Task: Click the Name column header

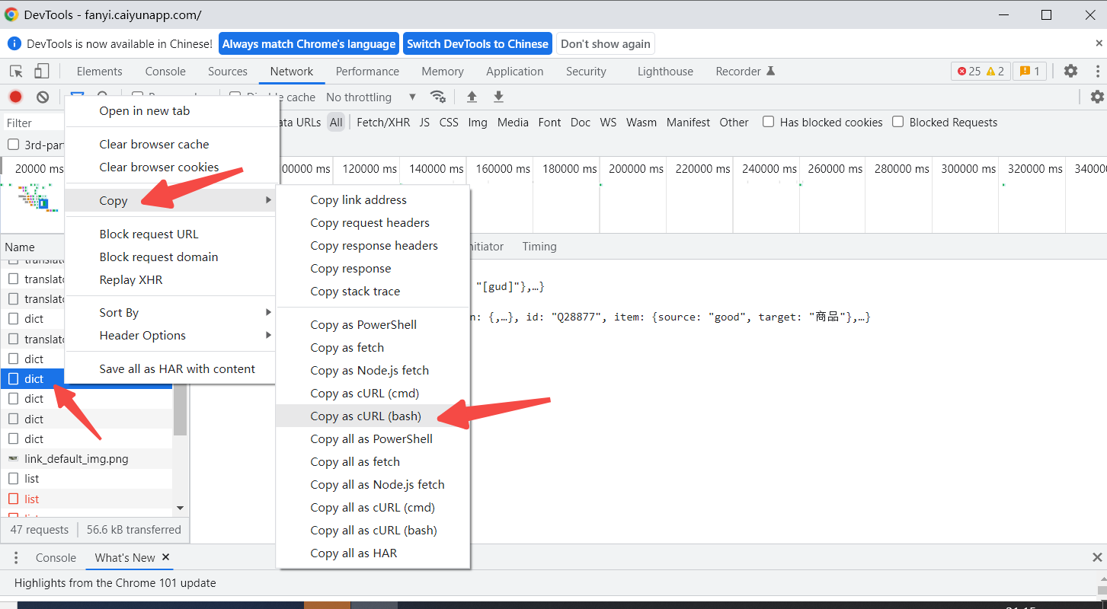Action: 20,247
